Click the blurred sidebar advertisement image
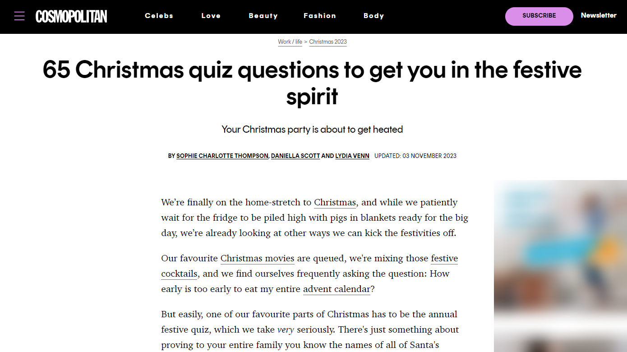 pos(560,266)
